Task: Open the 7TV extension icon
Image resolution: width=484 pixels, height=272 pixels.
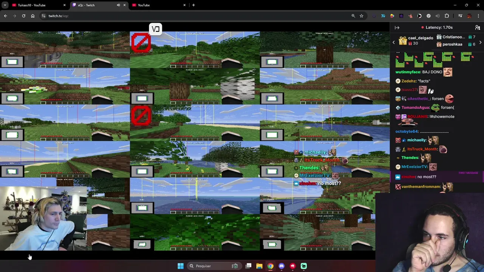Action: pos(383,16)
